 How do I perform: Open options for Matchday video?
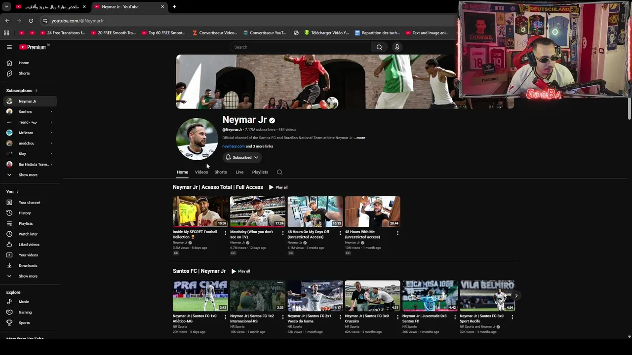click(x=282, y=233)
